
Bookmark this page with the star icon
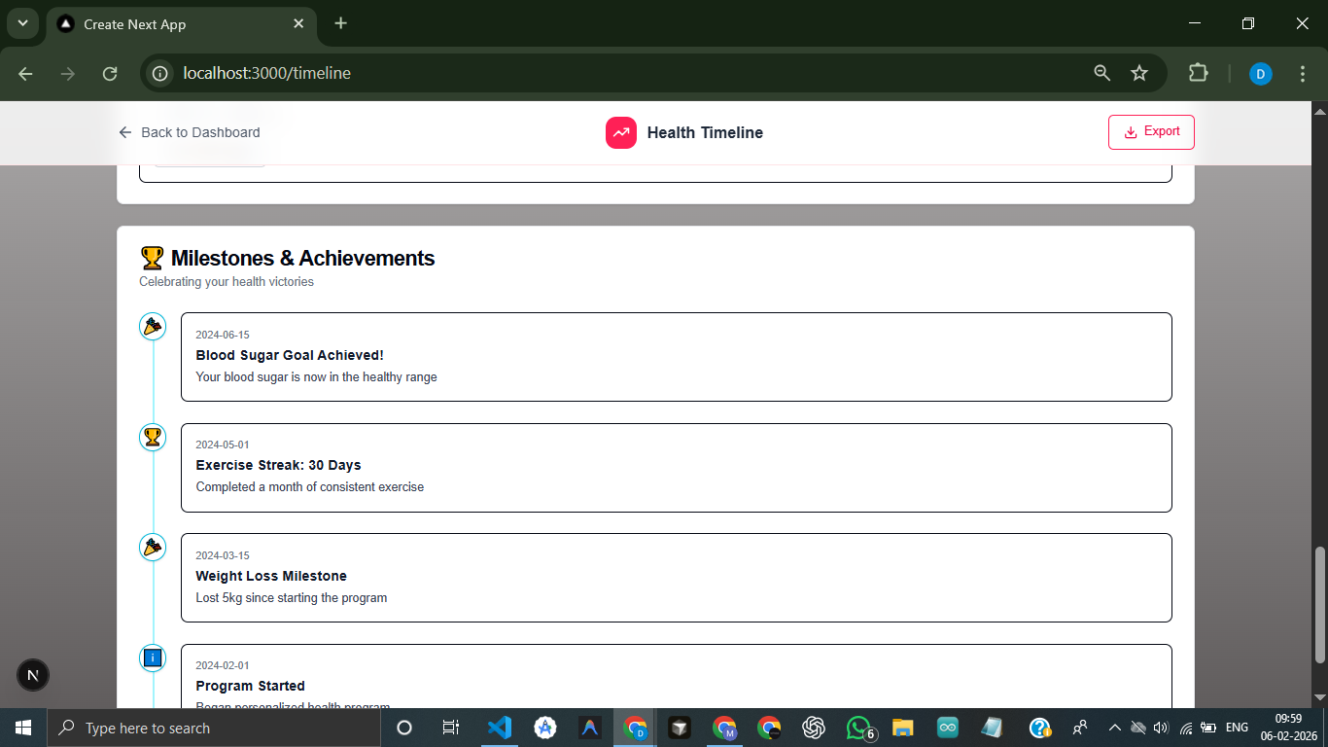coord(1139,73)
